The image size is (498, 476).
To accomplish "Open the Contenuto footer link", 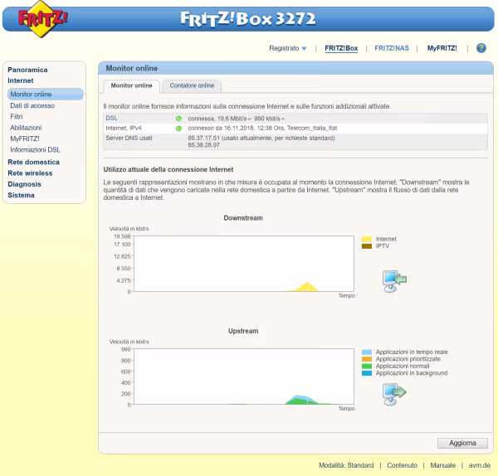I will tap(402, 465).
